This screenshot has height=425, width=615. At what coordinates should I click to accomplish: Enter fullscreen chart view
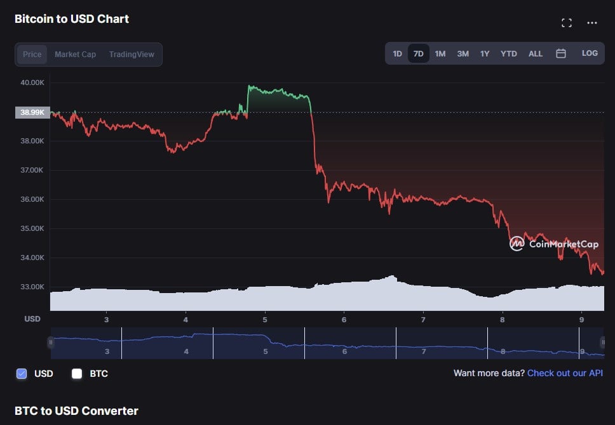click(x=567, y=23)
